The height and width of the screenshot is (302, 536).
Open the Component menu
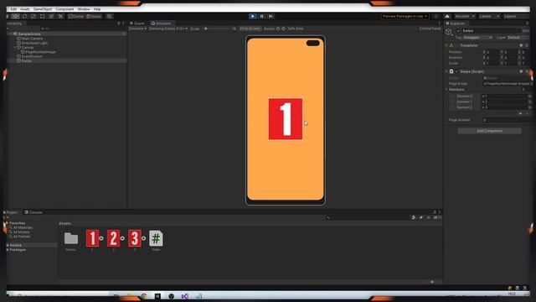coord(64,9)
